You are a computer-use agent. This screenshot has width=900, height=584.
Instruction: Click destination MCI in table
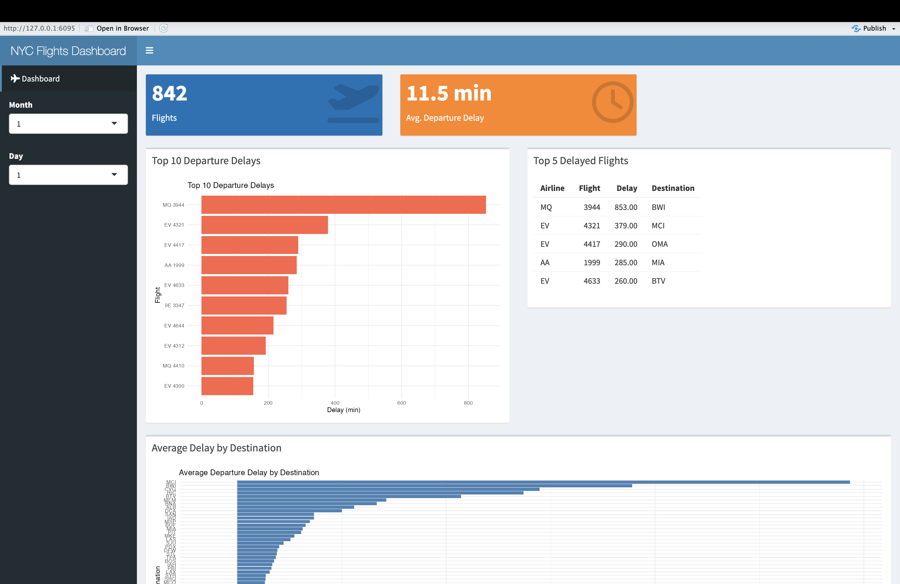coord(658,225)
